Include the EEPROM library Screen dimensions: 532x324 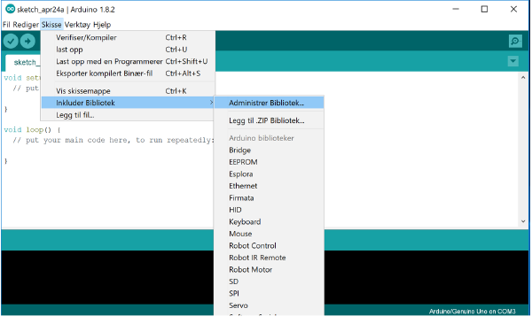269,162
